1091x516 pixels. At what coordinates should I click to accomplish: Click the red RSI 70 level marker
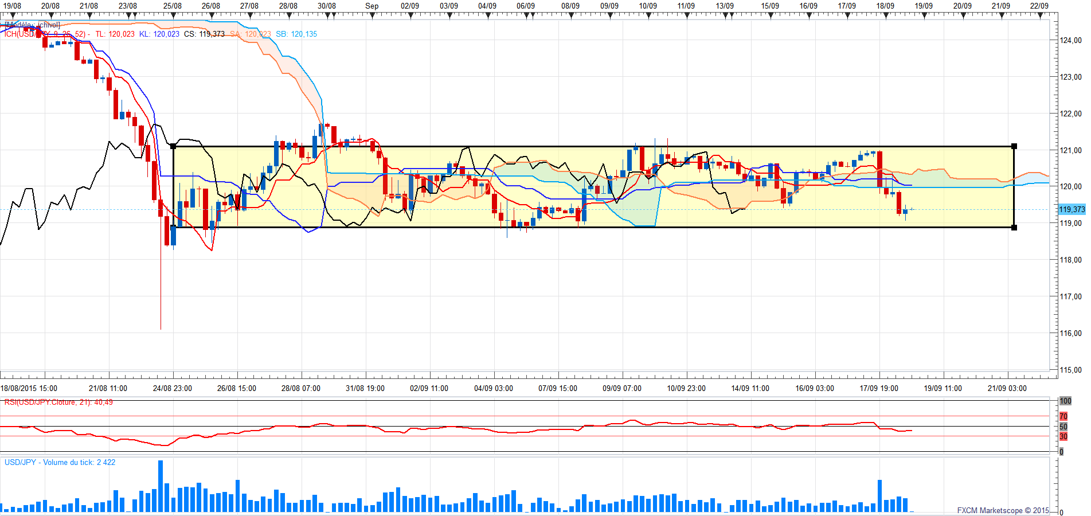click(1063, 416)
